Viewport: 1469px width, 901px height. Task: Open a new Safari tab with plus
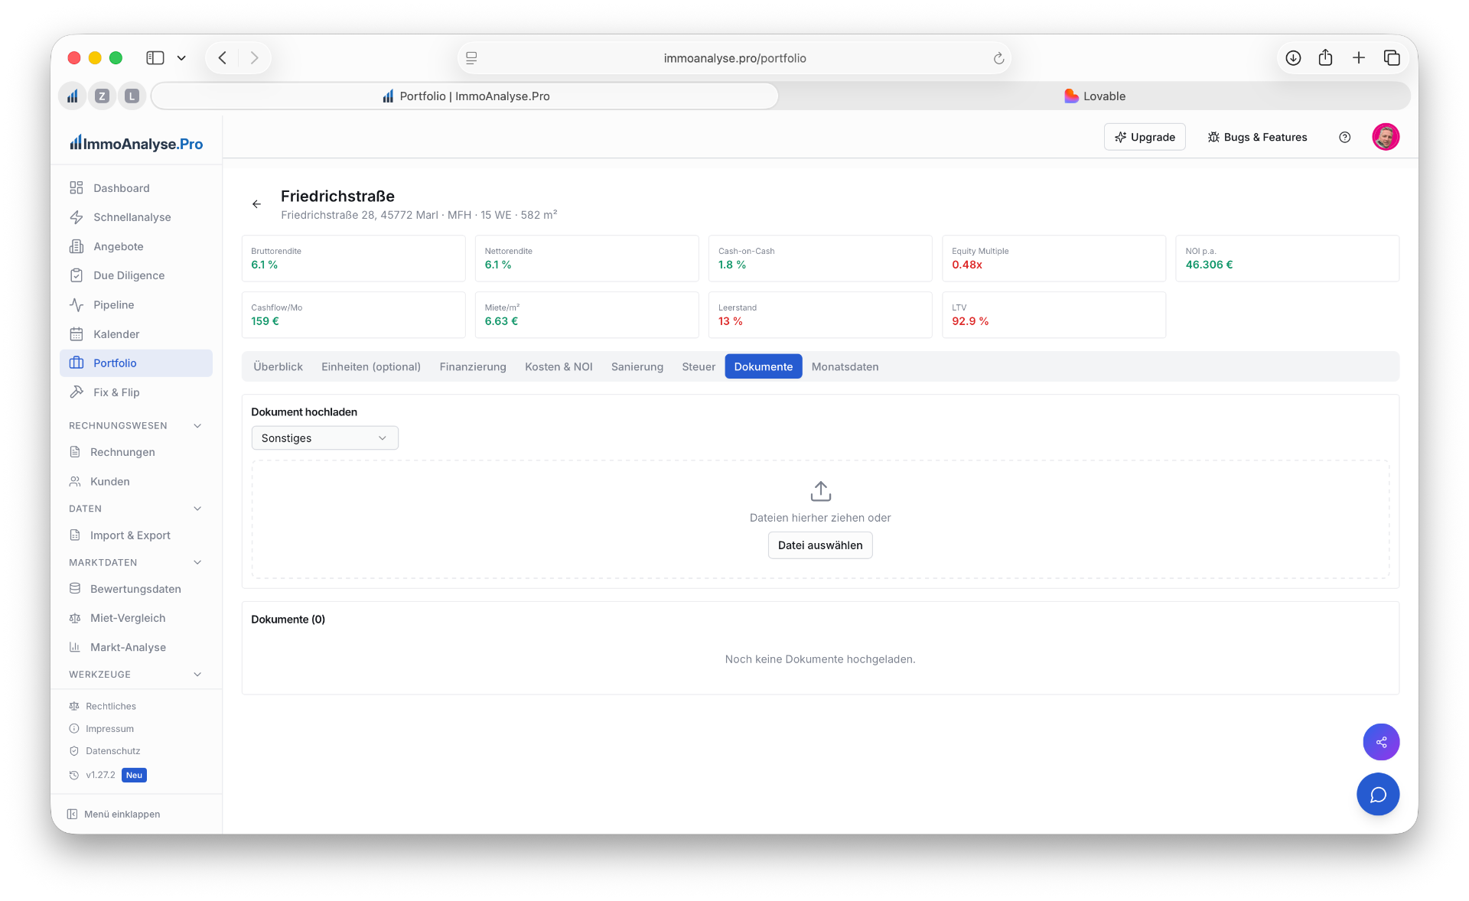point(1359,58)
